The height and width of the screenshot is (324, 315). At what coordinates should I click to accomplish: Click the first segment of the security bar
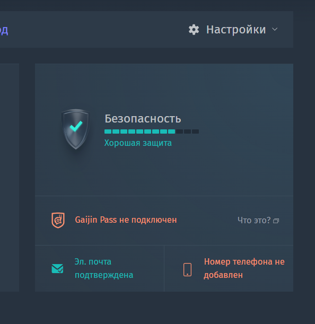click(108, 132)
